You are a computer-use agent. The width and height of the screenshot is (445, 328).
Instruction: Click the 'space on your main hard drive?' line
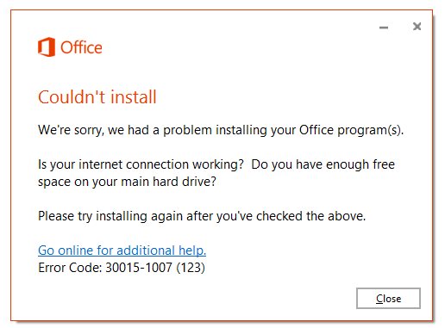click(x=127, y=182)
